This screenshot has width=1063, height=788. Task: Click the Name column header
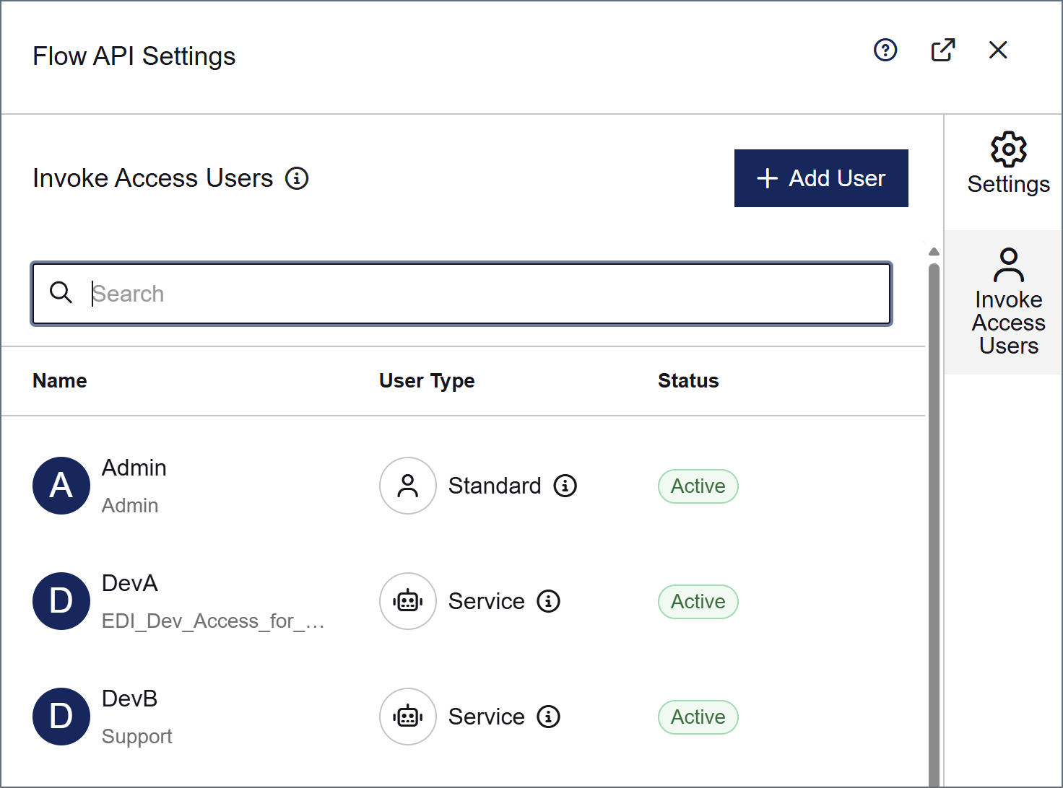click(x=60, y=380)
